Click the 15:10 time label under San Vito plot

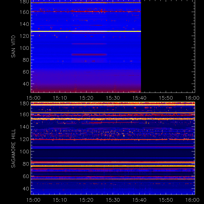[60, 98]
